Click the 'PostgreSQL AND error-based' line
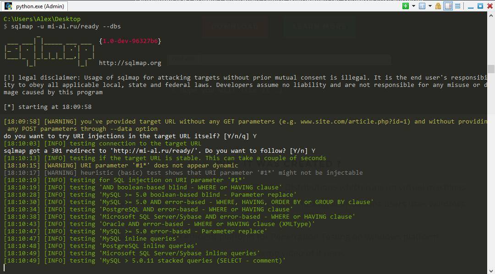This screenshot has width=495, height=274. 148,210
